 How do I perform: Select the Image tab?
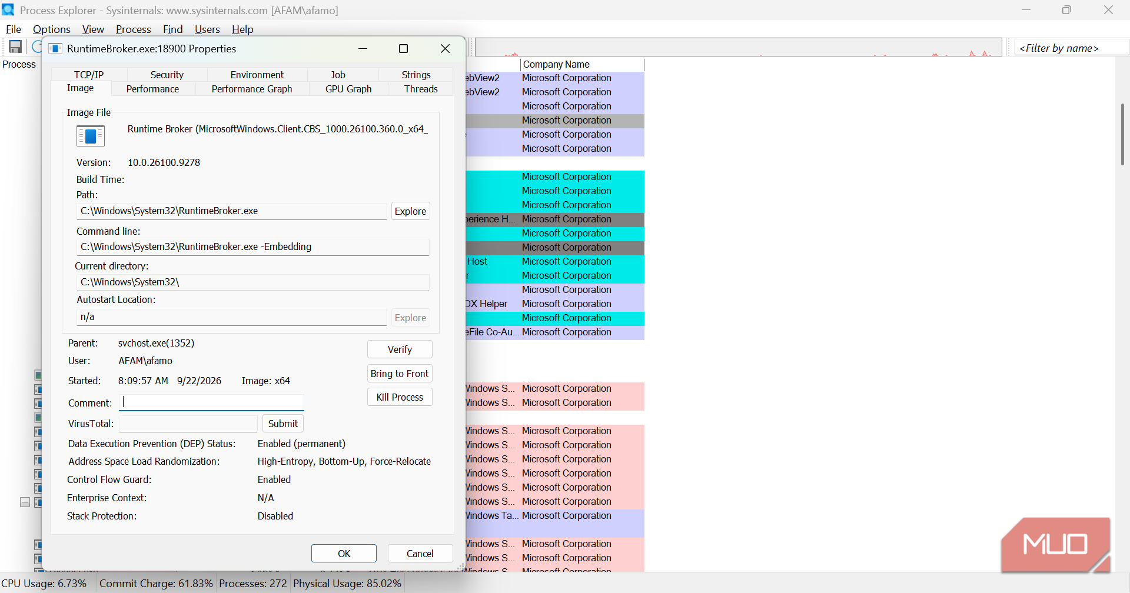[81, 88]
